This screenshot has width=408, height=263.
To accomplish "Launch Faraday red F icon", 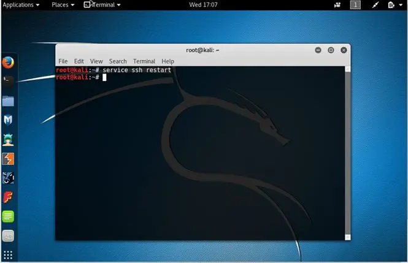I will pyautogui.click(x=8, y=197).
